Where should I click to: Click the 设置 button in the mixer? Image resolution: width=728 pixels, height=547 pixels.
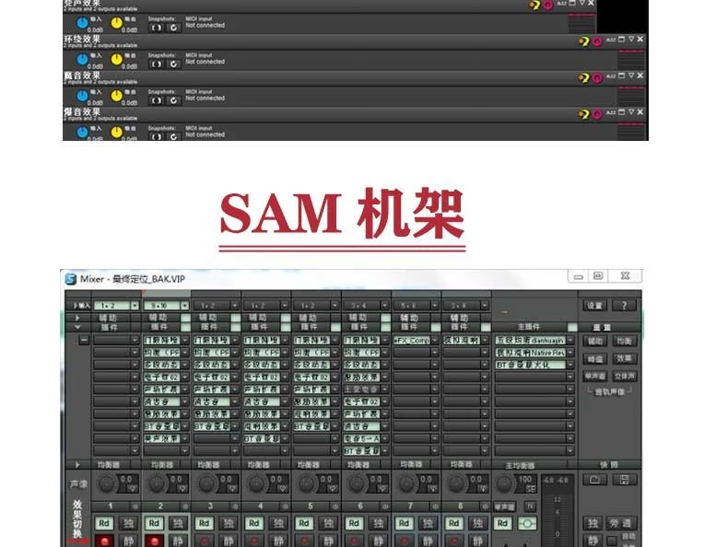[595, 305]
